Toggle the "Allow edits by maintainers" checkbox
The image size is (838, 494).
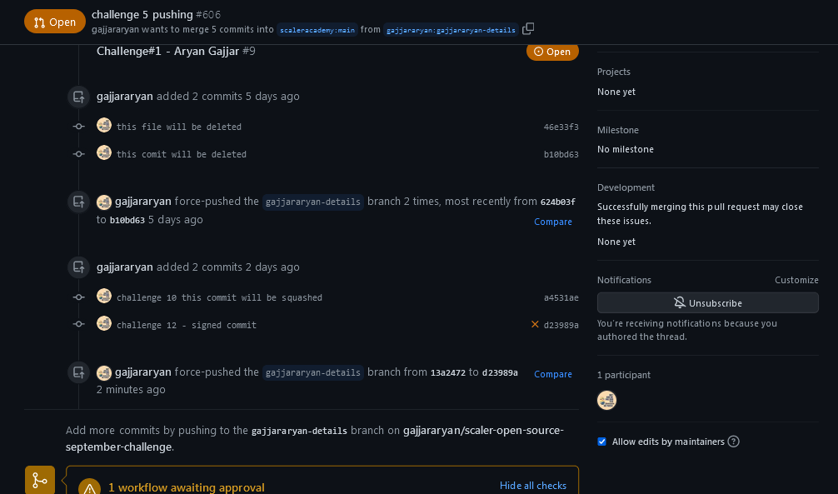601,442
